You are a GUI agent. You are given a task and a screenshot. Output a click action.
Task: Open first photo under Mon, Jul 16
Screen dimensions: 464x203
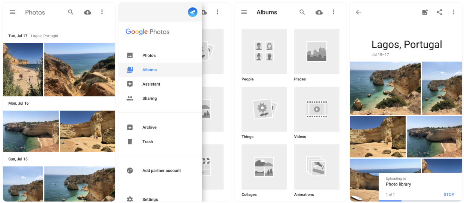(31, 131)
